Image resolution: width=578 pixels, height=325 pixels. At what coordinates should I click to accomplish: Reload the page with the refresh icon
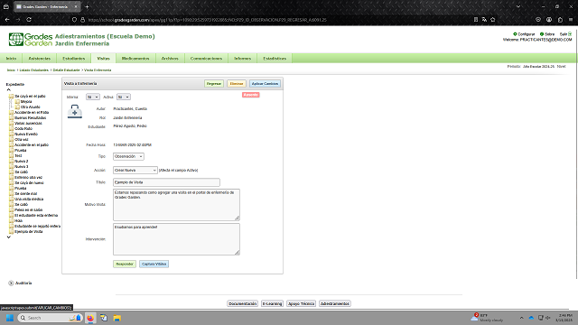click(x=29, y=20)
